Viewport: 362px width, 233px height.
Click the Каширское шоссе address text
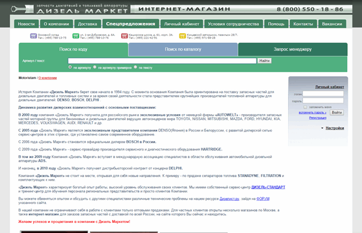[x=151, y=36]
